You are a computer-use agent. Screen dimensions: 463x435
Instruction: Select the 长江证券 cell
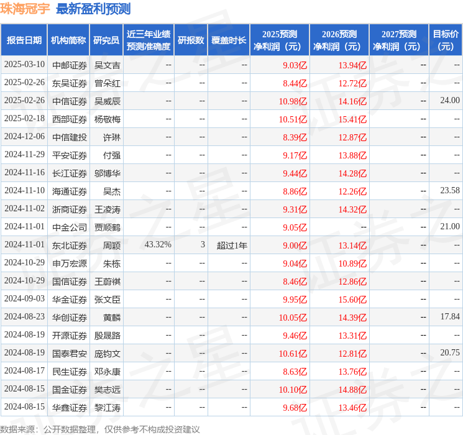(70, 173)
